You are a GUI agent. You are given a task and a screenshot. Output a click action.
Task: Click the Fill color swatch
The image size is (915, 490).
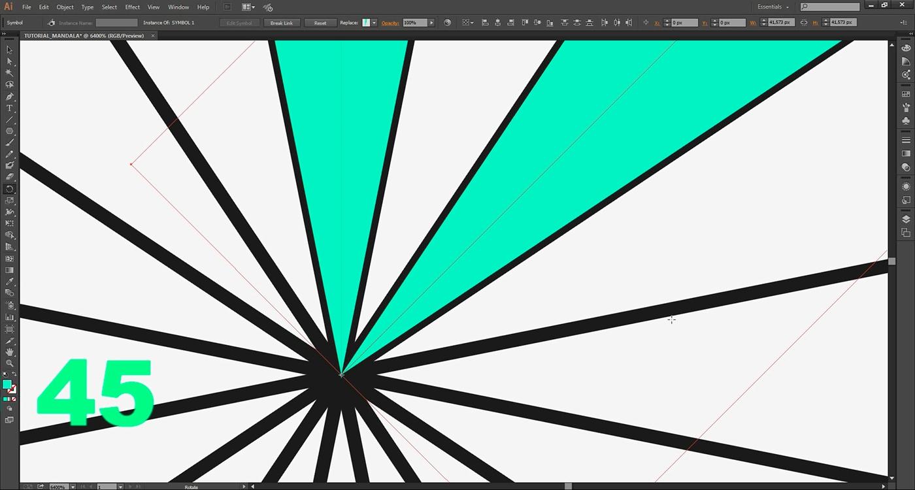(x=7, y=385)
